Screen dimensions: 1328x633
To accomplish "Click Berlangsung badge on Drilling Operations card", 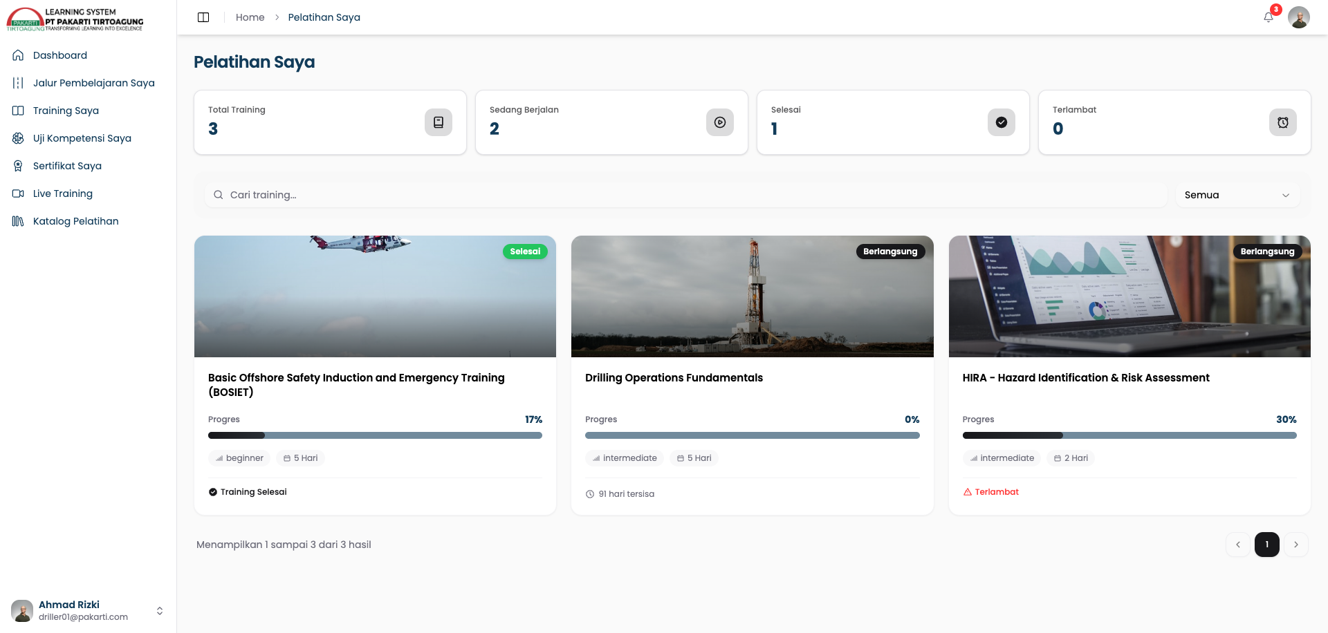I will (890, 252).
